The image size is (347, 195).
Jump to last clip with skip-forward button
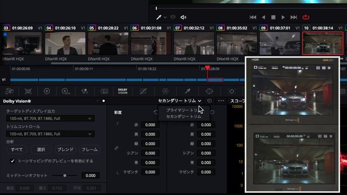pos(294,17)
